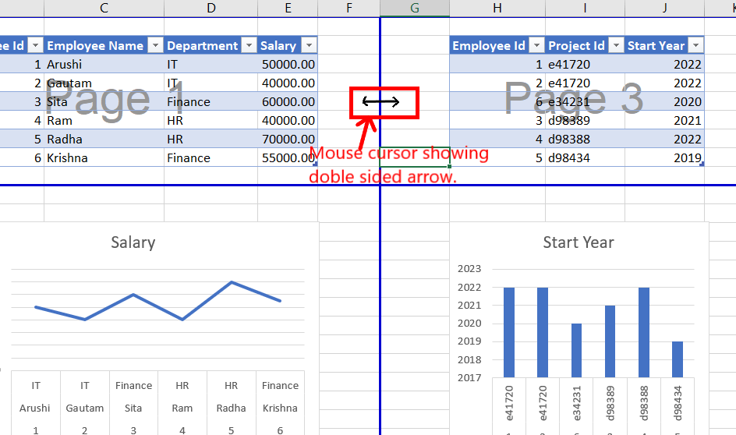This screenshot has height=435, width=736.
Task: Click the cell containing Krishna
Action: pyautogui.click(x=104, y=157)
